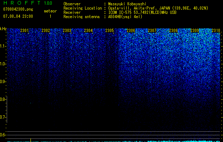Screen dimensions: 223x142
Task: Select the filename 0708042300.png
Action: pyautogui.click(x=18, y=9)
